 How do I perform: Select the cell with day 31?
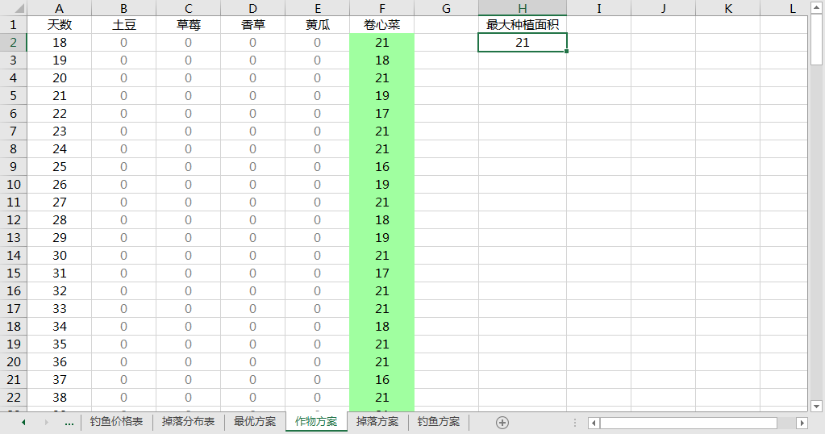(x=59, y=273)
